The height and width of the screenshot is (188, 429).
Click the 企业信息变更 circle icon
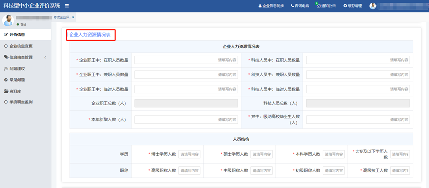tap(6, 46)
